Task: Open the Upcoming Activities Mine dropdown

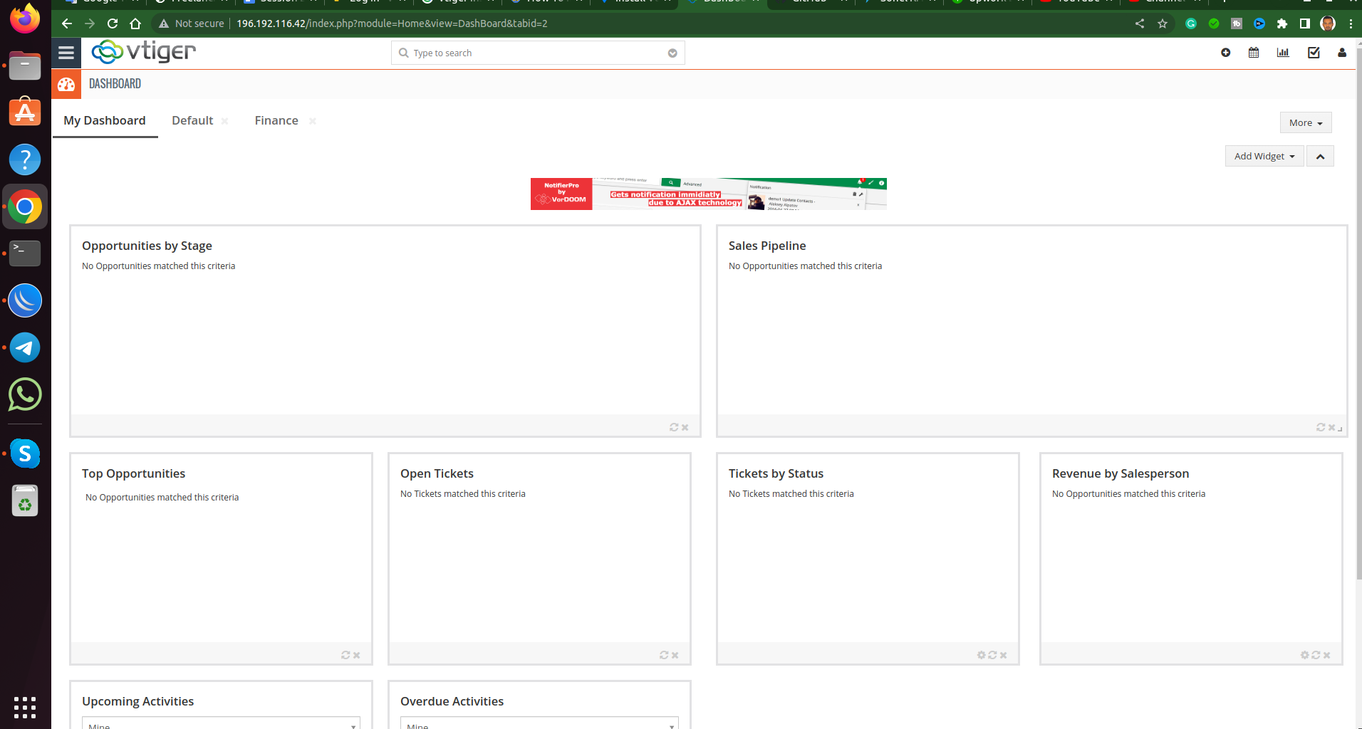Action: tap(222, 723)
